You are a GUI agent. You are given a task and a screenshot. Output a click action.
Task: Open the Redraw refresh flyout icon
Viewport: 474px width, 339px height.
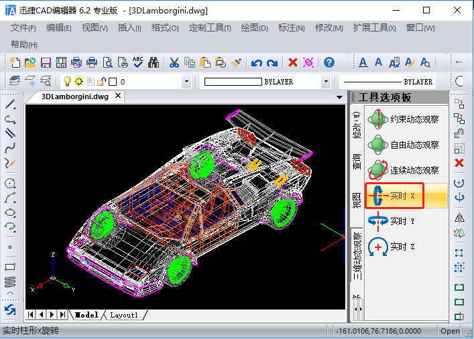[x=10, y=310]
